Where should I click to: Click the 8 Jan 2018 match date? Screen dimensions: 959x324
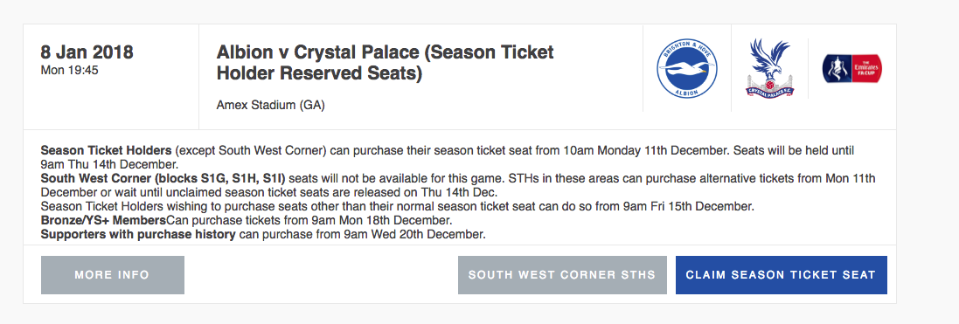point(87,52)
